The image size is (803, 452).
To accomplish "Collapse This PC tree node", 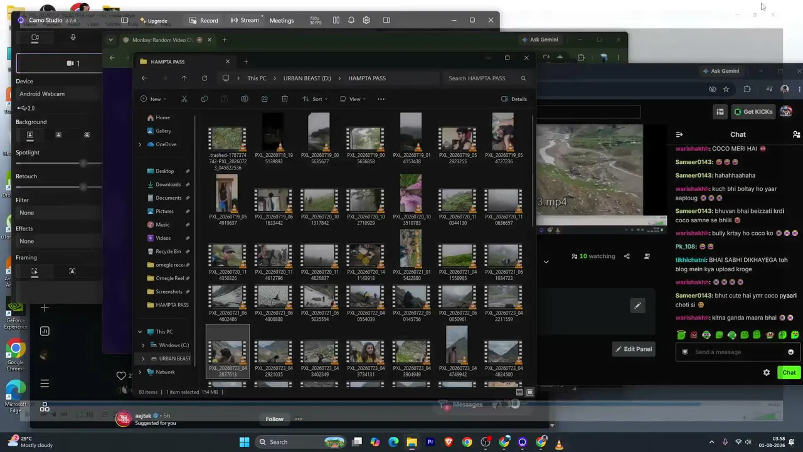I will pyautogui.click(x=140, y=332).
